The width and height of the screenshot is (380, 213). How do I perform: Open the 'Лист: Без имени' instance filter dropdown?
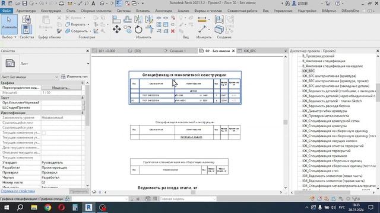[56, 77]
